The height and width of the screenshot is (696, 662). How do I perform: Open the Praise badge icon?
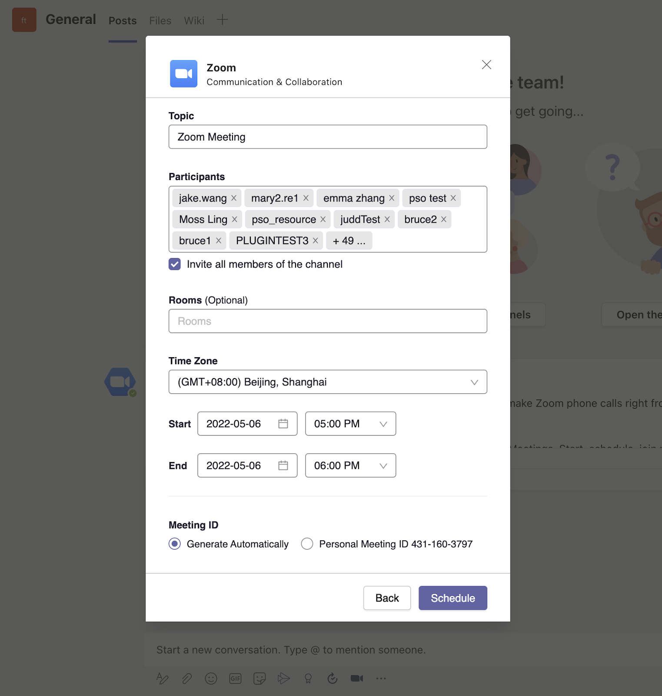308,678
